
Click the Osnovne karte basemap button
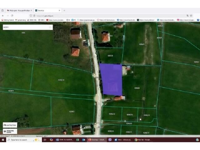pyautogui.click(x=10, y=131)
